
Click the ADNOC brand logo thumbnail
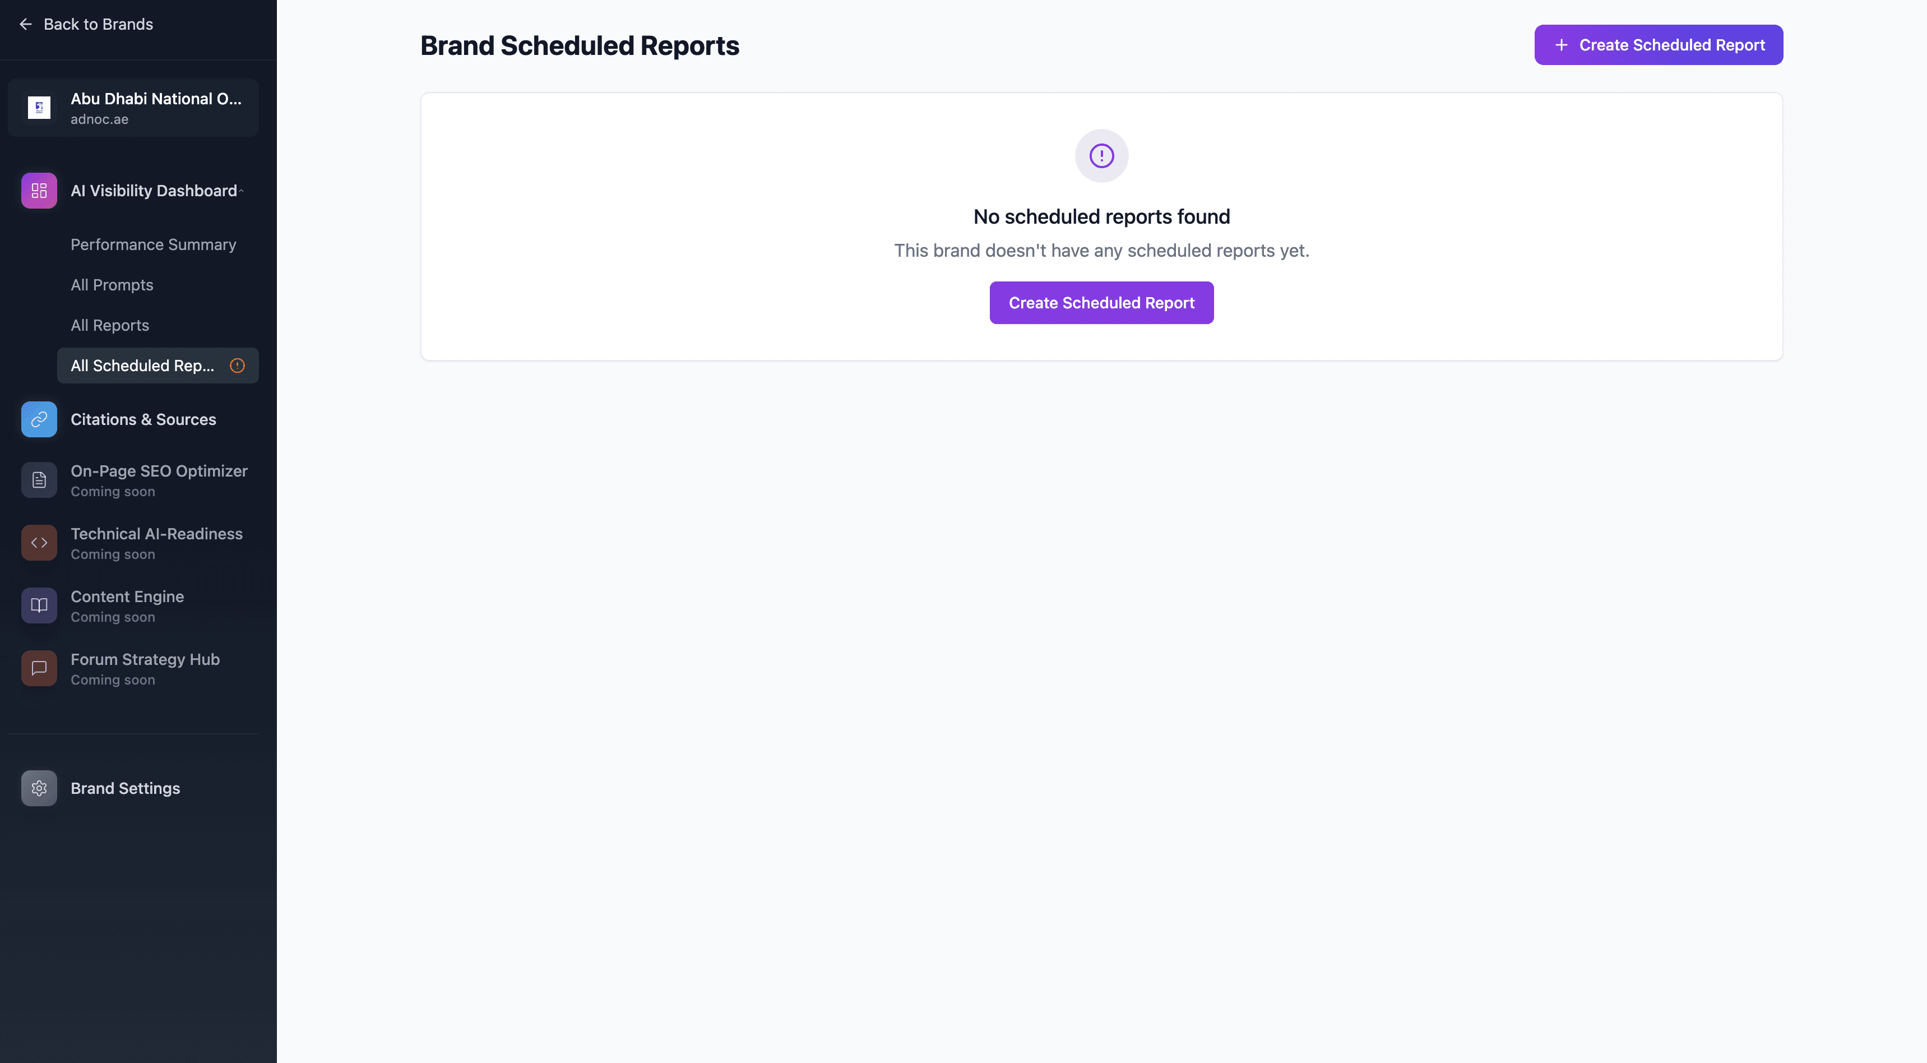pos(39,108)
